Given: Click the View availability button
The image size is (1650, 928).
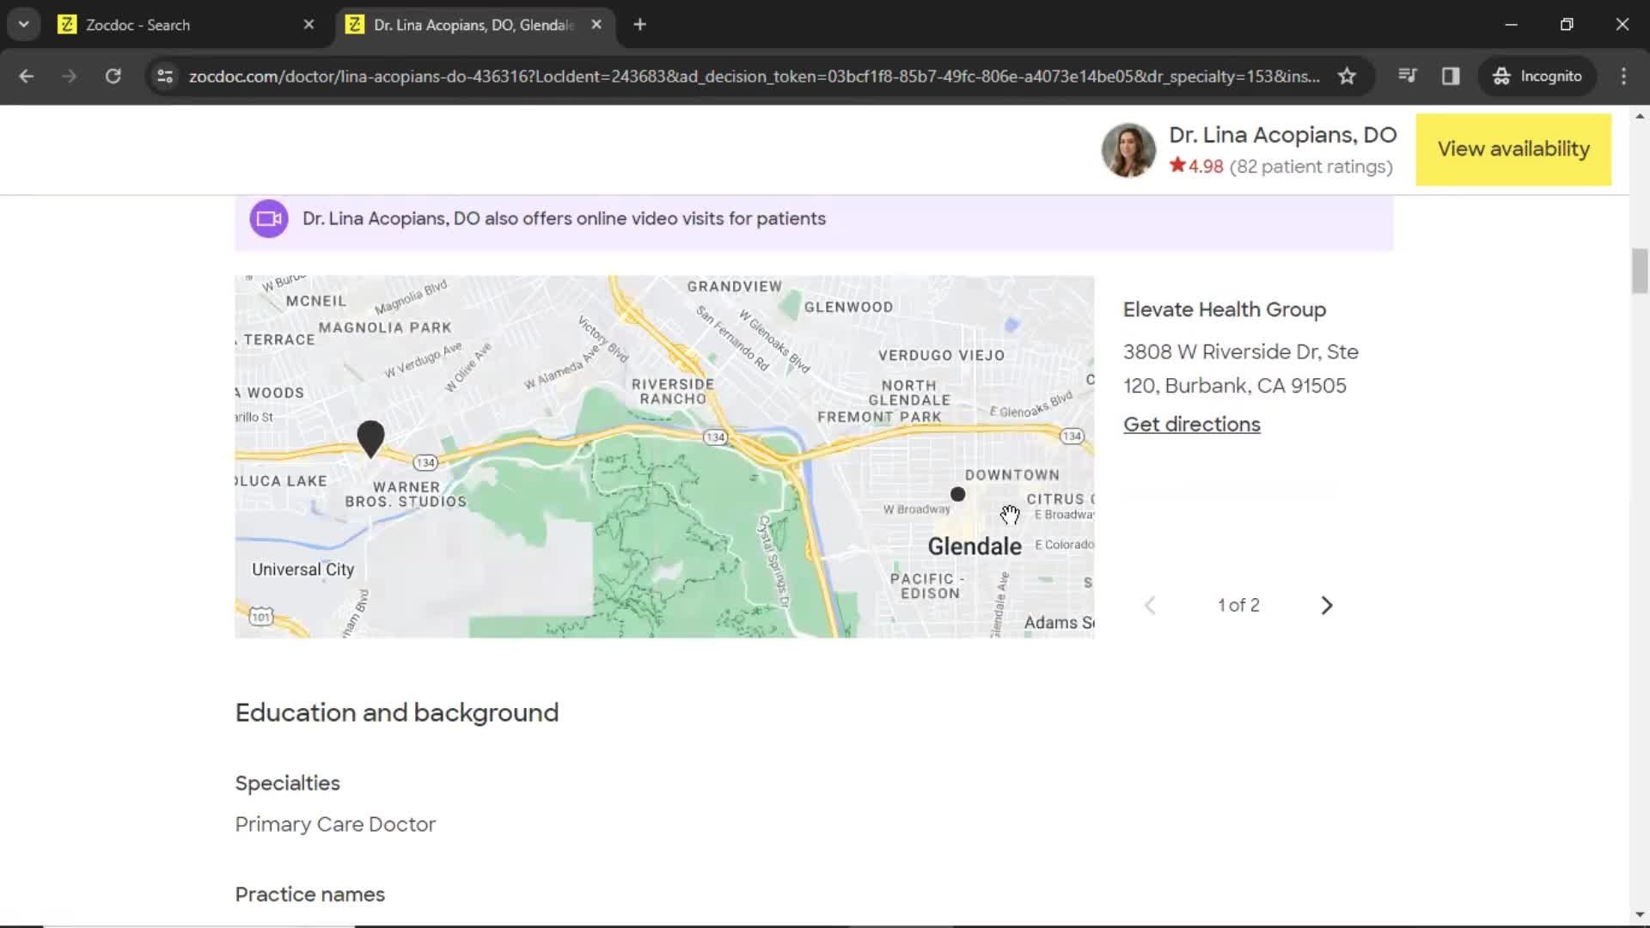Looking at the screenshot, I should [1513, 149].
